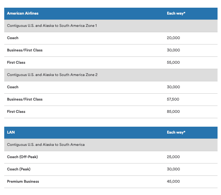Click the South America Zone 2 section row
Screen dimensions: 221x195
pyautogui.click(x=111, y=75)
